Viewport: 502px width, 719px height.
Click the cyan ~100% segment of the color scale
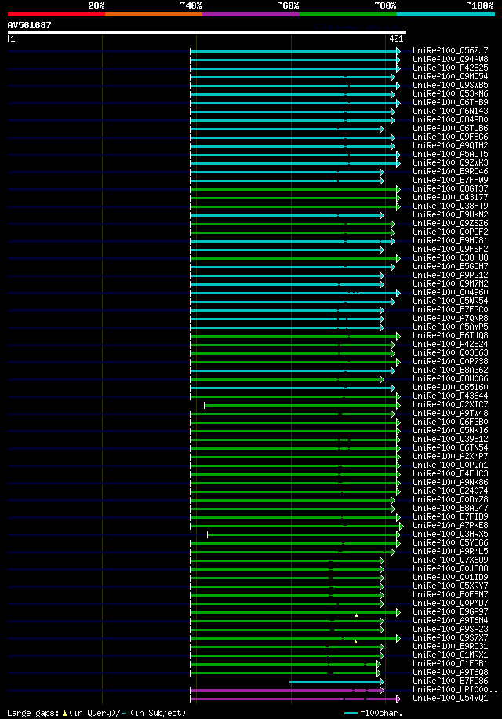point(446,14)
